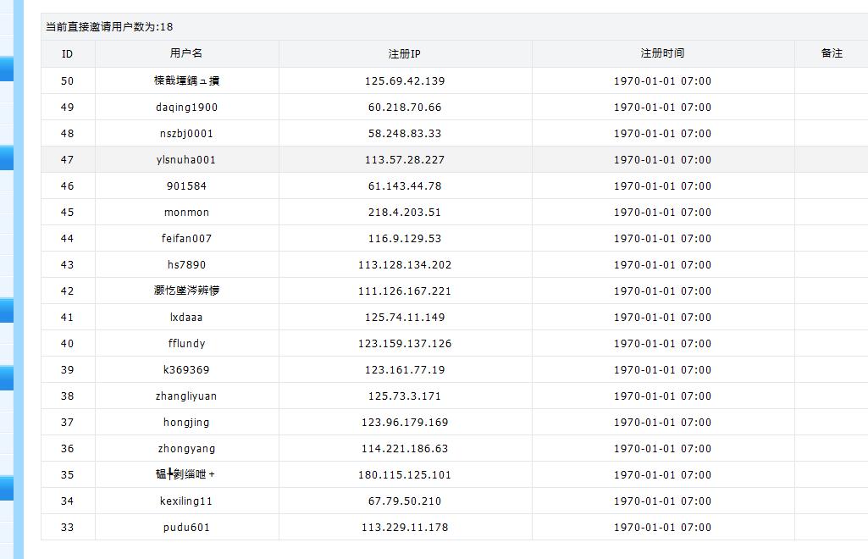Select username kexiling11
The image size is (868, 559).
coord(186,501)
